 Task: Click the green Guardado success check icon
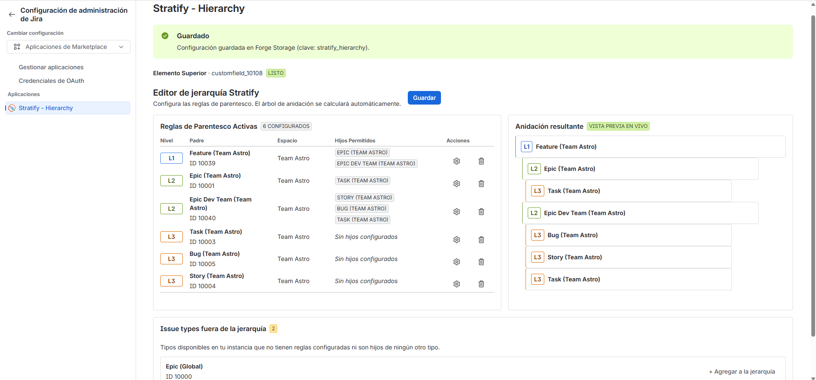pyautogui.click(x=165, y=36)
